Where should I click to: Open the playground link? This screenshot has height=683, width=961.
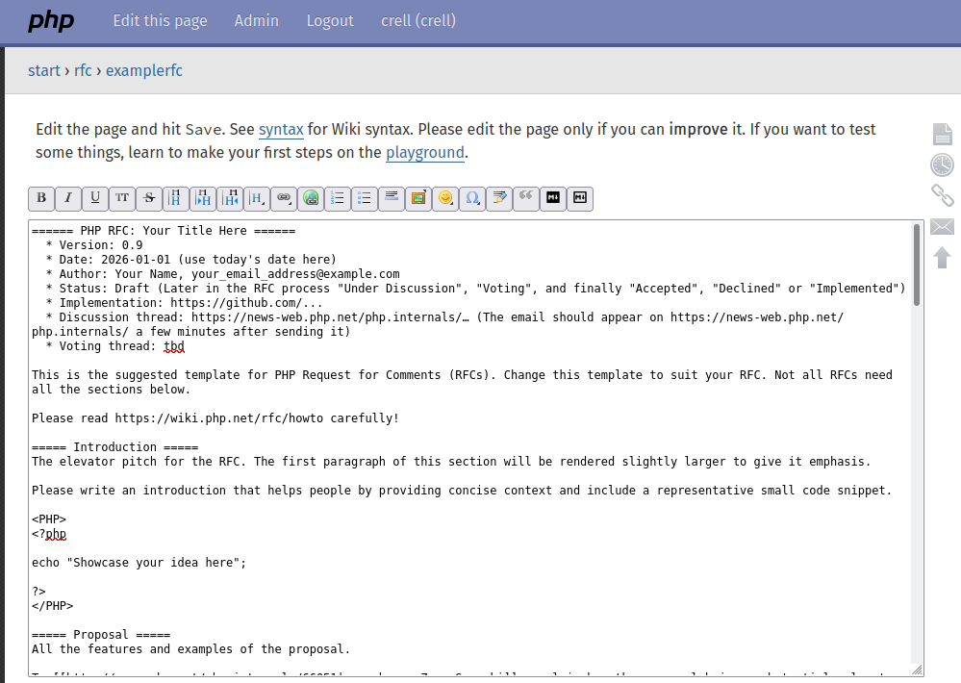click(425, 153)
